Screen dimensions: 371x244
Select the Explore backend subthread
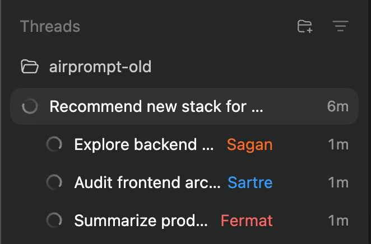point(144,144)
